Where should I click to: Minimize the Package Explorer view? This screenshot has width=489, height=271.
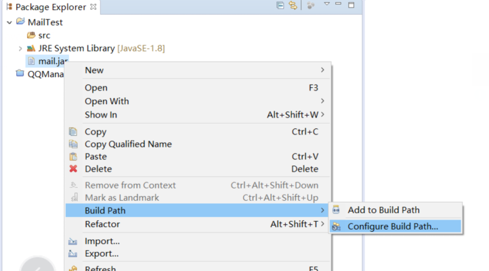click(x=339, y=4)
